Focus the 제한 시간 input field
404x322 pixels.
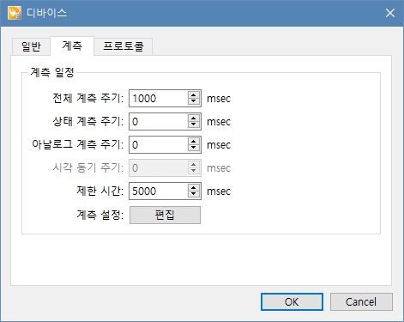pyautogui.click(x=159, y=191)
